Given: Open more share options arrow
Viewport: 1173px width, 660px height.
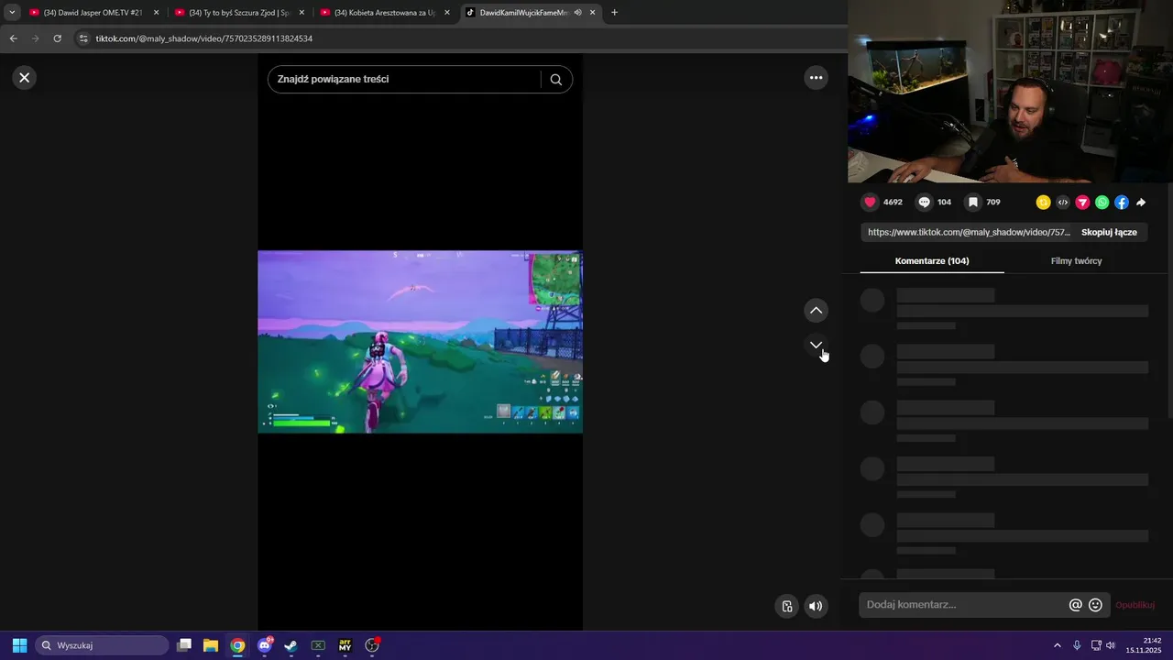Looking at the screenshot, I should 1141,203.
